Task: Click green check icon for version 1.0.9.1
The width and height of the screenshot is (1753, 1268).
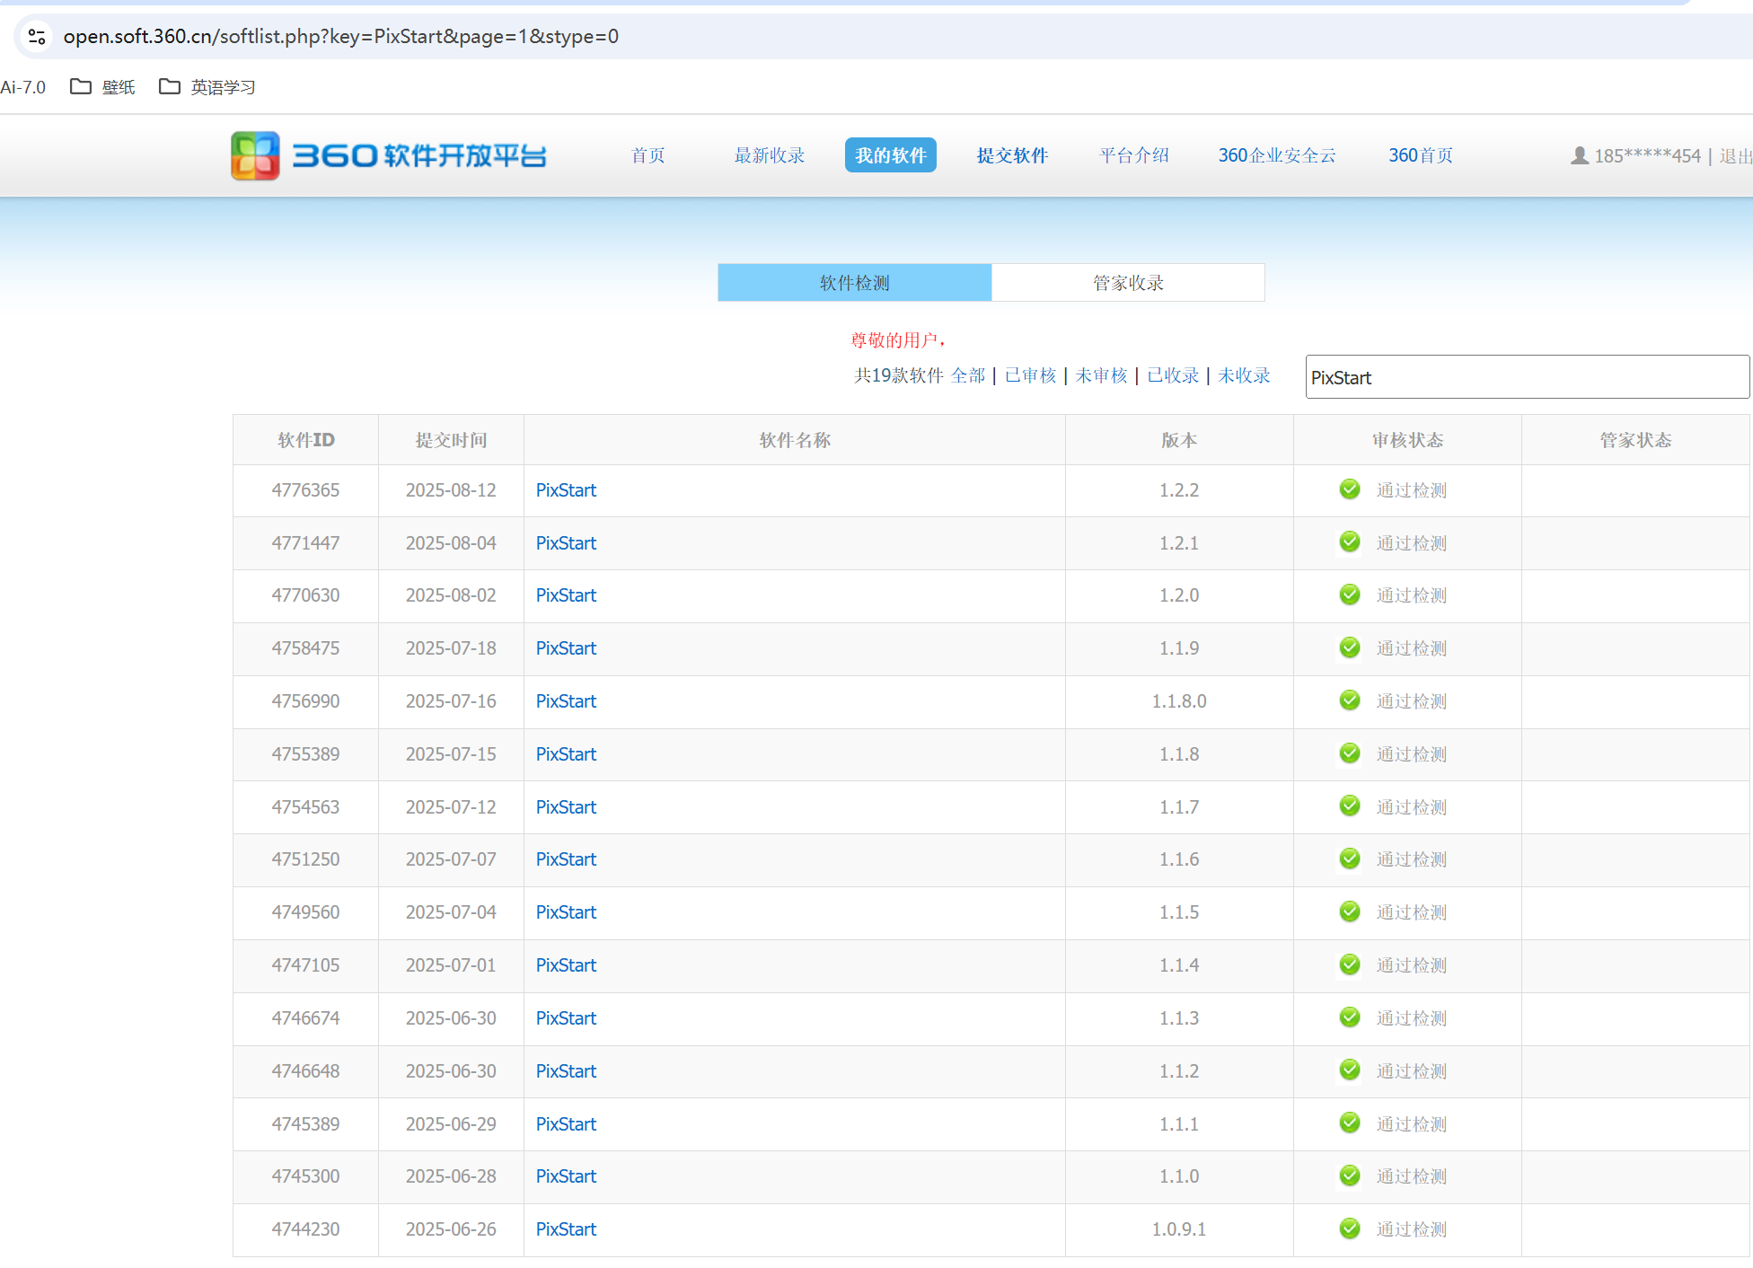Action: (1349, 1228)
